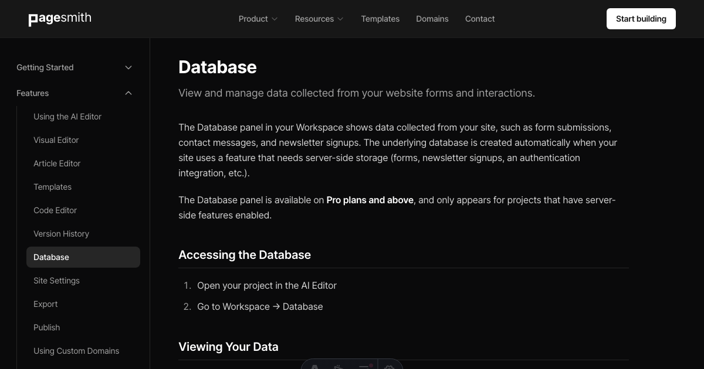Click the pagesmith logo
The image size is (704, 369).
[x=60, y=19]
